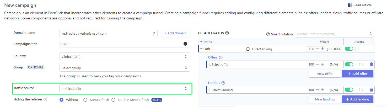This screenshot has height=107, width=387.
Task: Click the Add offer button
Action: [357, 74]
